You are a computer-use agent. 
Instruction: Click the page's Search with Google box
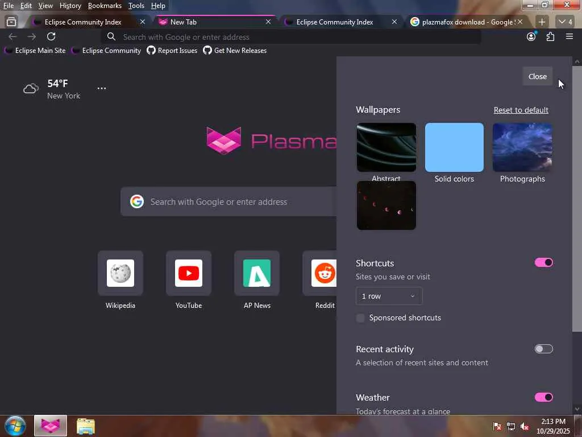point(228,201)
